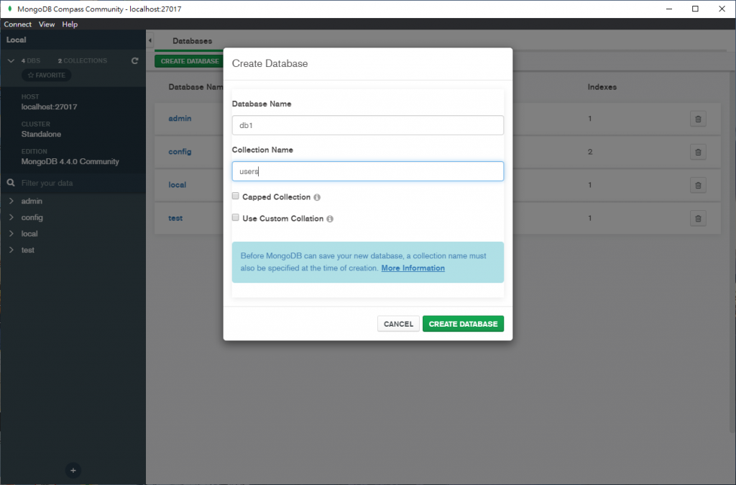Click the Local connection title in sidebar
736x485 pixels.
(x=16, y=40)
